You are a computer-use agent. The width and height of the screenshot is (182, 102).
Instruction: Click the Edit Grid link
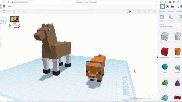tap(150, 95)
